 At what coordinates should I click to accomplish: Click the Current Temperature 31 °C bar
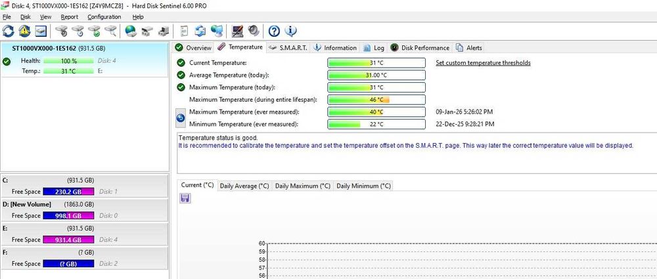(x=376, y=63)
